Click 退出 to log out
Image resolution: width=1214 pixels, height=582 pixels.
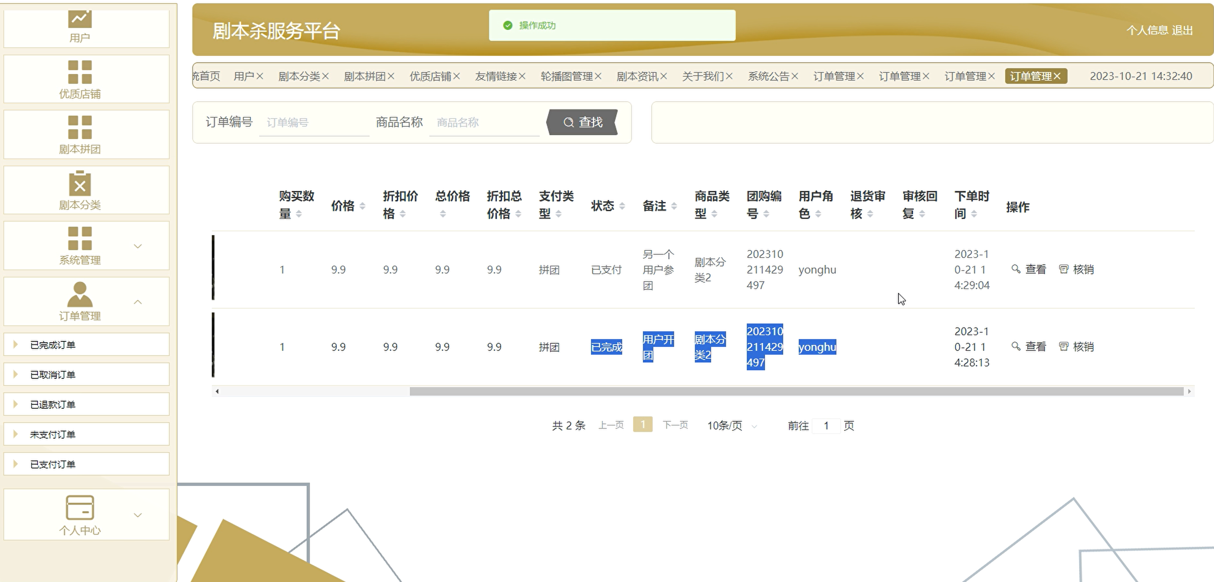1182,30
